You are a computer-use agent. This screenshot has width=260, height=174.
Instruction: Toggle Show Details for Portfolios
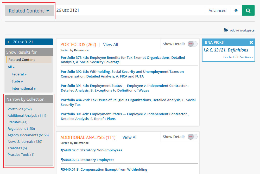pyautogui.click(x=192, y=44)
